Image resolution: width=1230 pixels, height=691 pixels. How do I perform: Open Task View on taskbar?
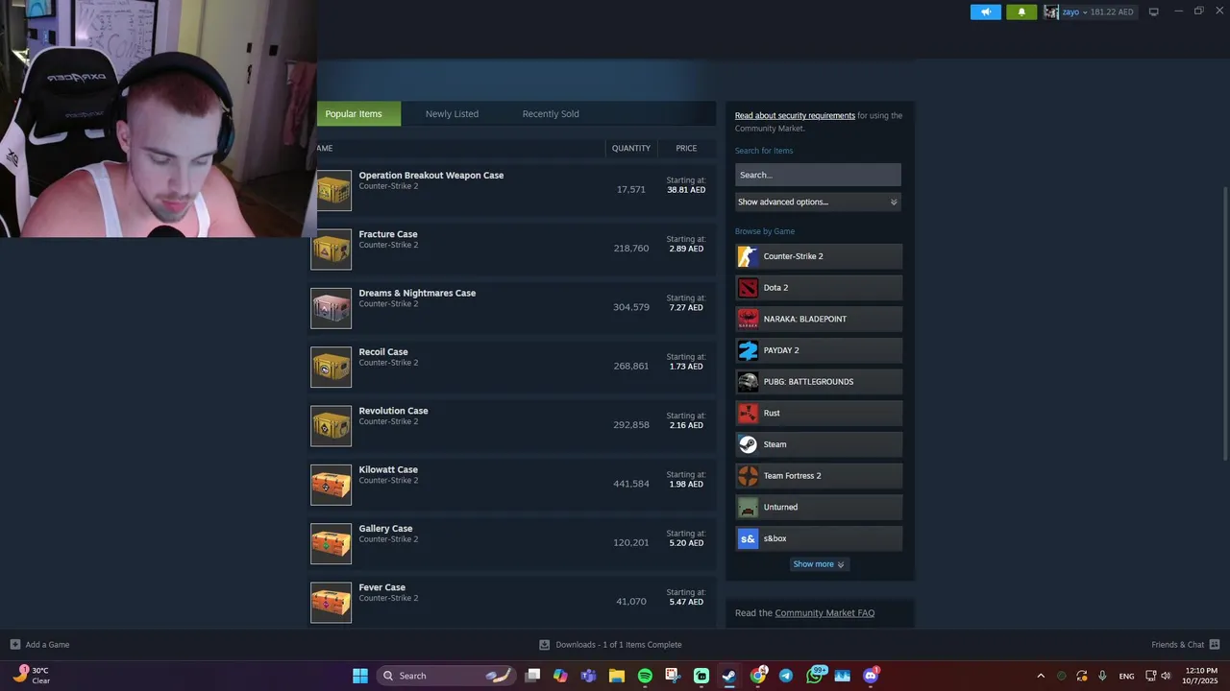point(533,676)
